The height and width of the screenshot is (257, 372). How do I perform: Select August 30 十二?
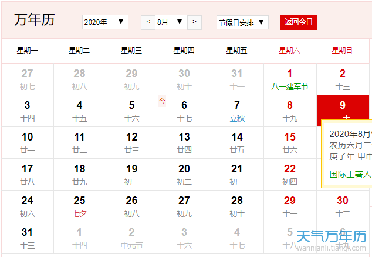tap(343, 206)
